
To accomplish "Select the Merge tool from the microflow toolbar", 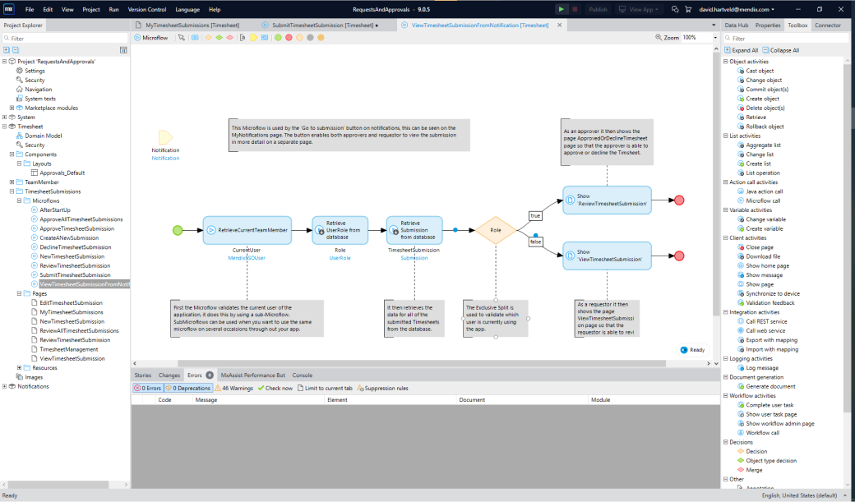I will pyautogui.click(x=229, y=37).
